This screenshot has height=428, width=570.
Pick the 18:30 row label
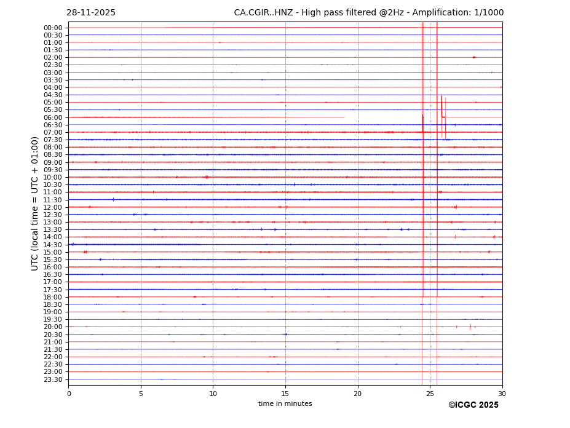(53, 304)
